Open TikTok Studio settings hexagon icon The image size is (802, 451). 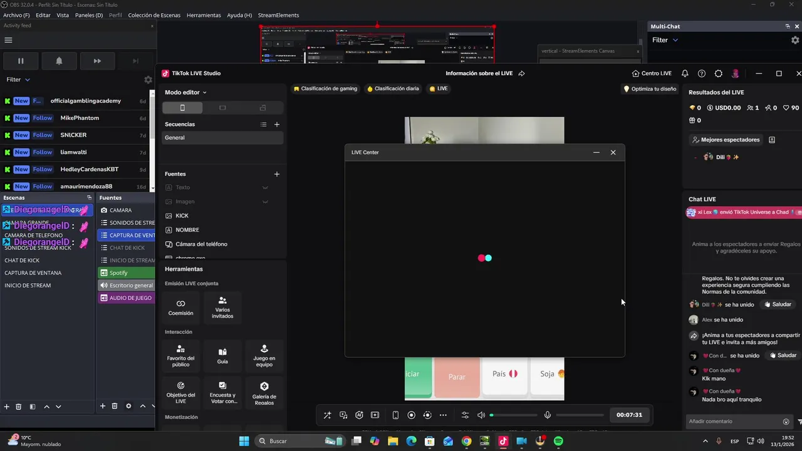[x=719, y=73]
